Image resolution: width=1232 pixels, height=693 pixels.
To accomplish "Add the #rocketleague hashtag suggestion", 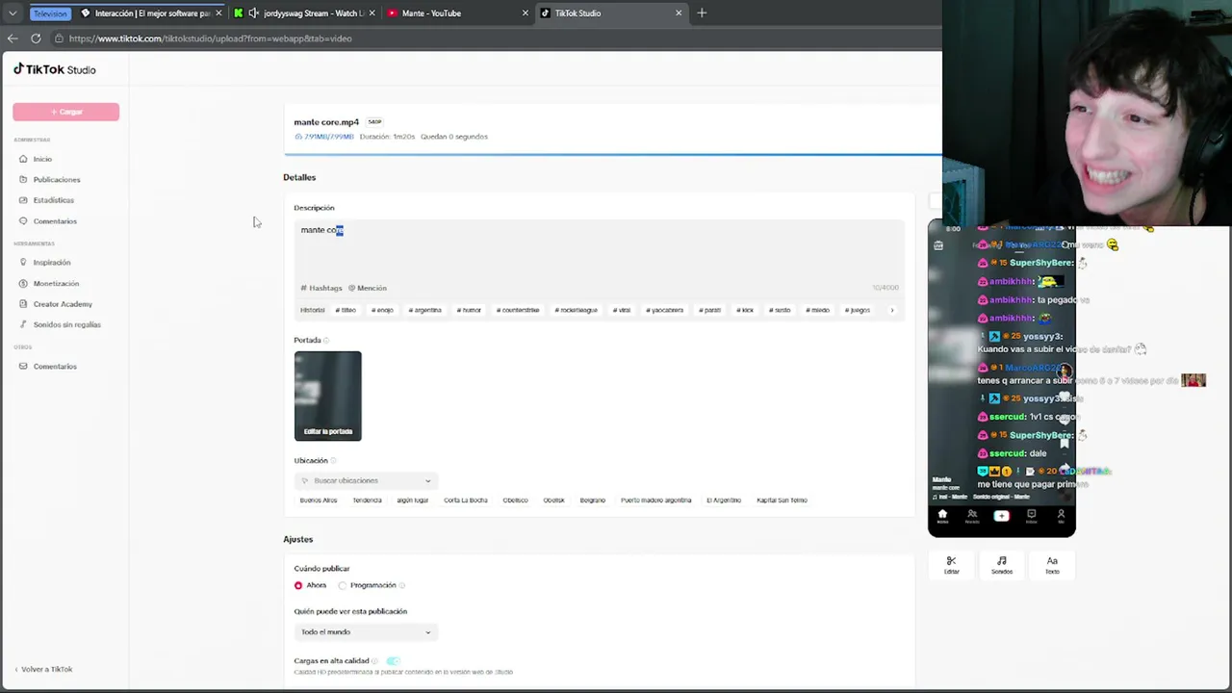I will [x=575, y=310].
